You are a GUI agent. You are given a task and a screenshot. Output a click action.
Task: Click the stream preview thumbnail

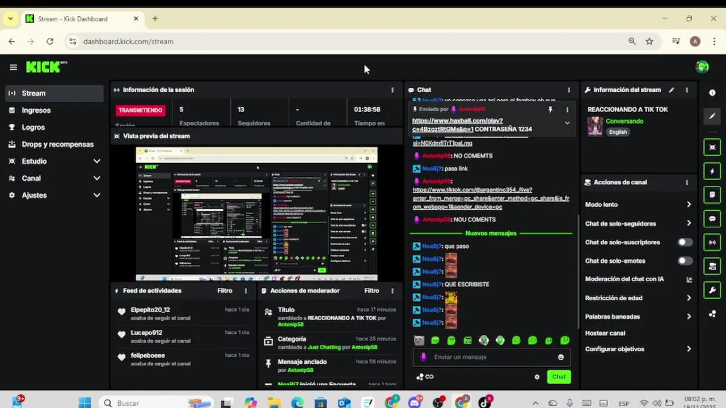coord(256,214)
